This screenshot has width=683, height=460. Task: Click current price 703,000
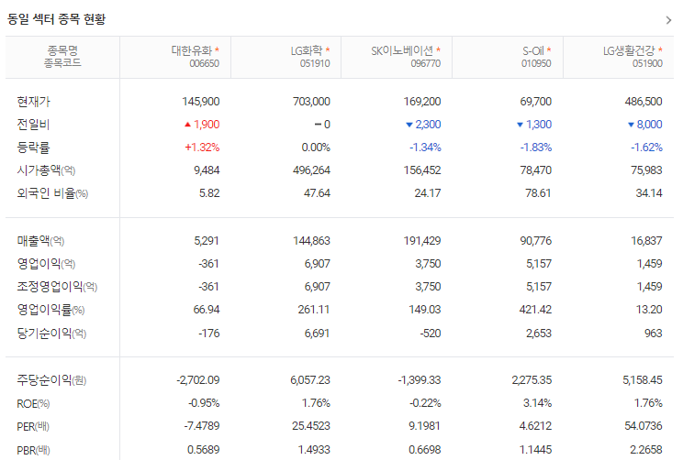coord(311,102)
